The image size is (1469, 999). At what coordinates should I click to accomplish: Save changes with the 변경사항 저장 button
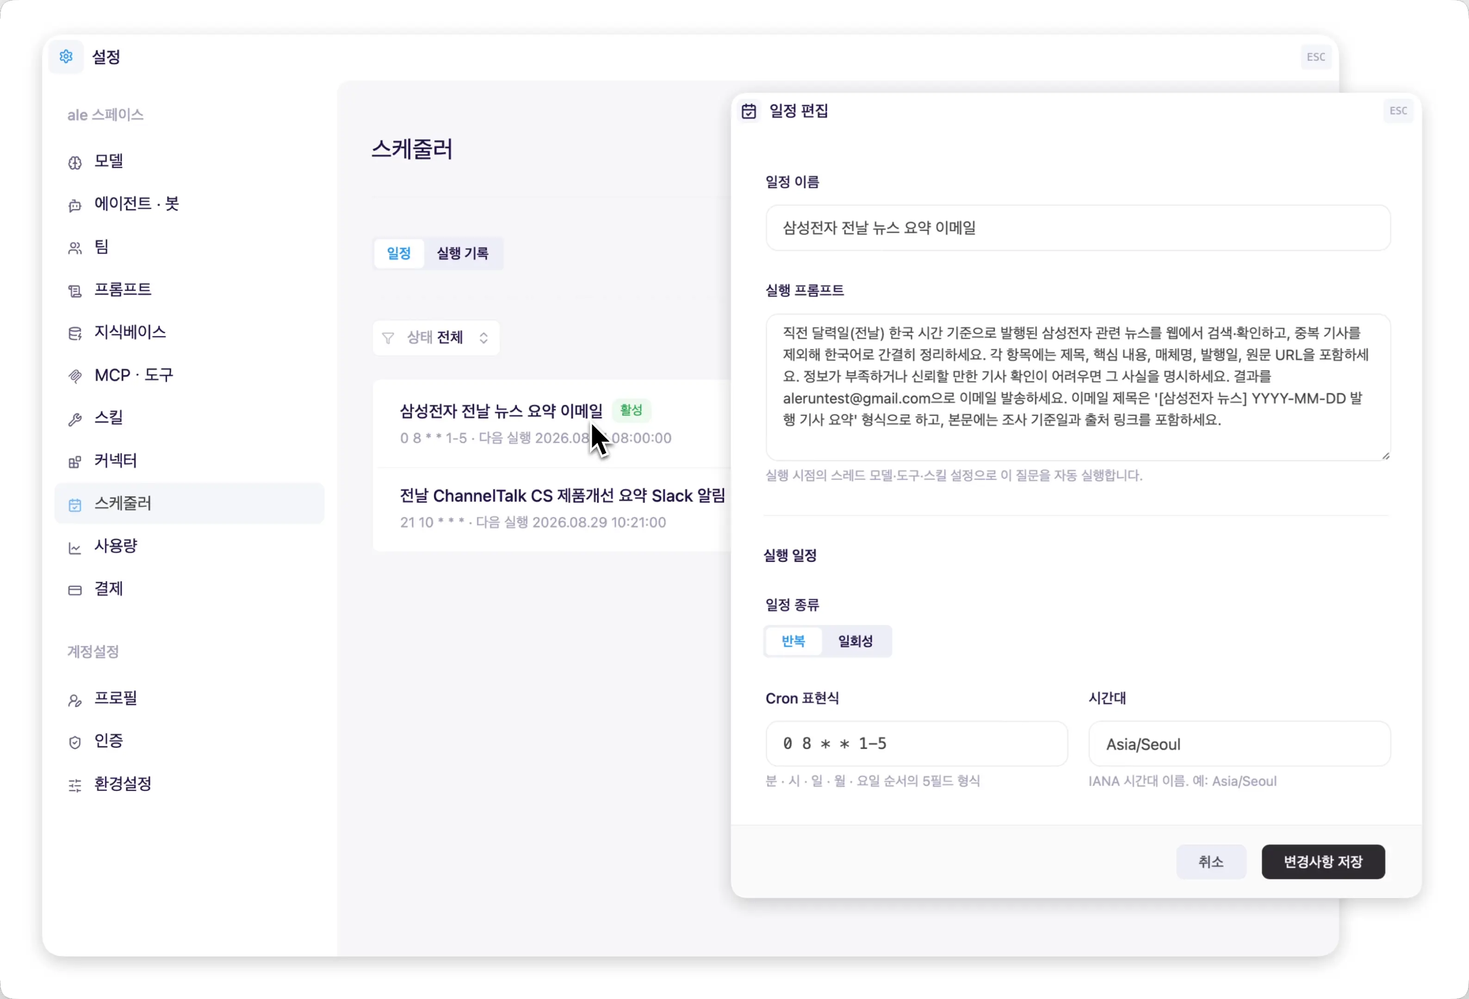click(x=1323, y=861)
